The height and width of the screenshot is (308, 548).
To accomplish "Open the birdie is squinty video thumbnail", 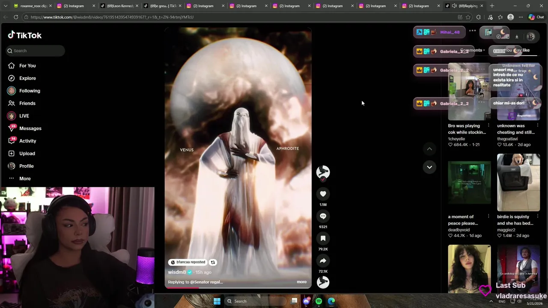I will (x=518, y=182).
